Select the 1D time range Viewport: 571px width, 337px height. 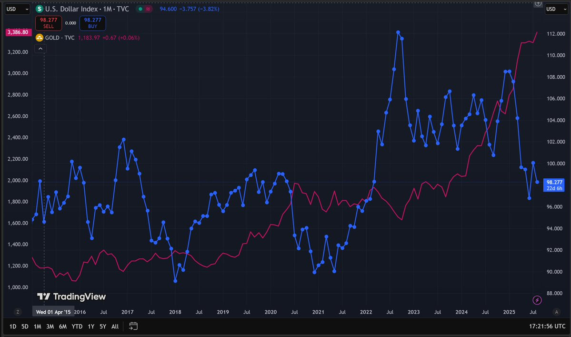pos(13,327)
